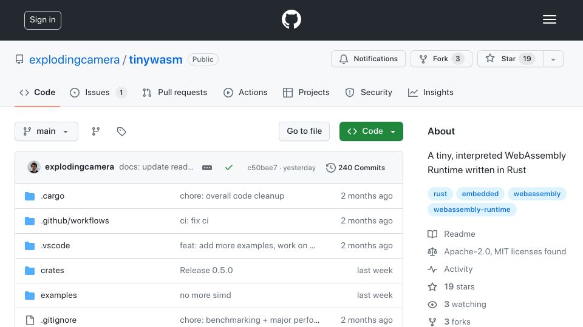Open explodingcamera commit author link

(80, 167)
